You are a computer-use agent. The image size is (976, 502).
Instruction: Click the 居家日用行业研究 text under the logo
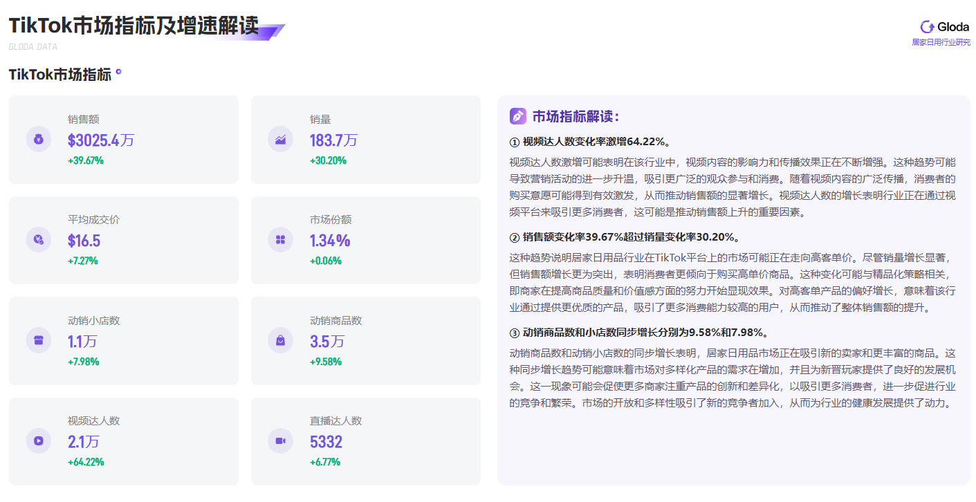click(941, 42)
